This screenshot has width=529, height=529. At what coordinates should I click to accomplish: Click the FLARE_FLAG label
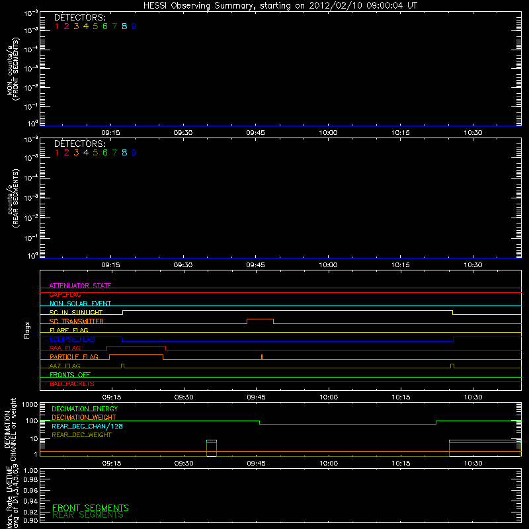pyautogui.click(x=69, y=330)
